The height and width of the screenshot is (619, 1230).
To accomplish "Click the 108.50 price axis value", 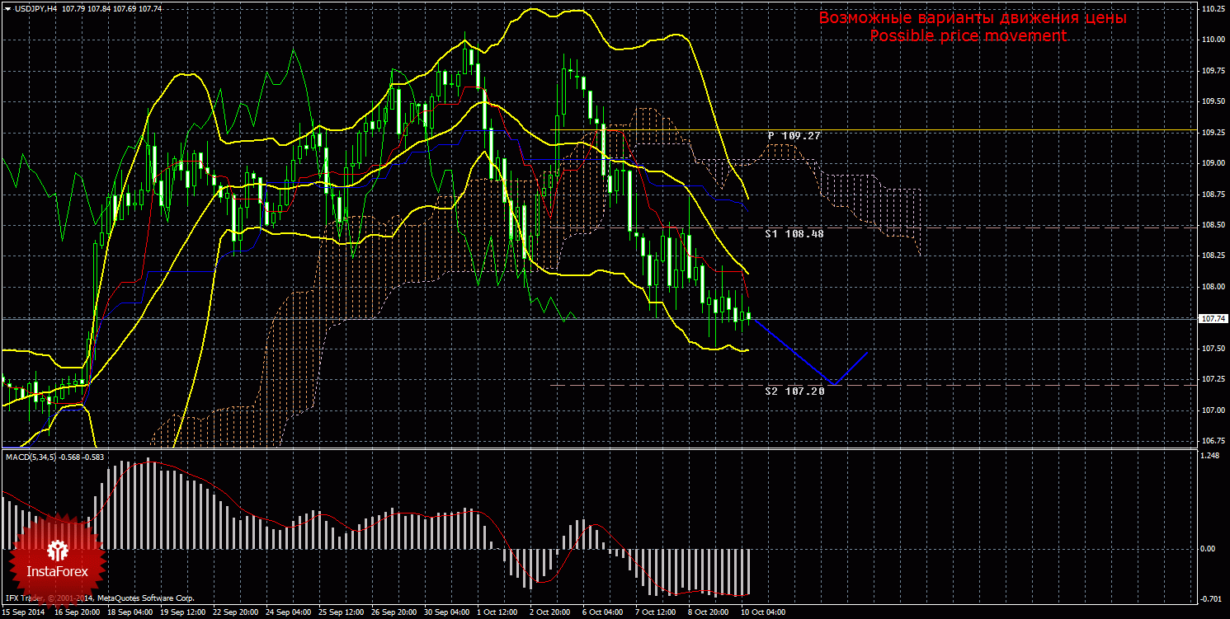I will pos(1212,225).
